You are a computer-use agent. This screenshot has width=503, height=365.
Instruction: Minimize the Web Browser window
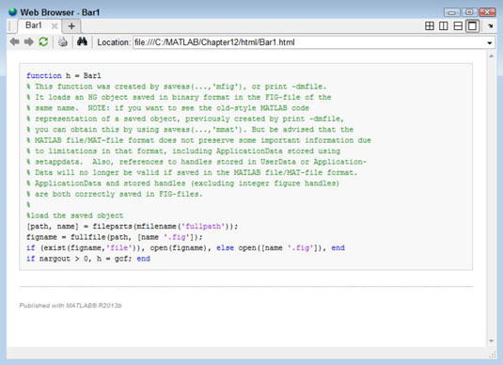452,12
